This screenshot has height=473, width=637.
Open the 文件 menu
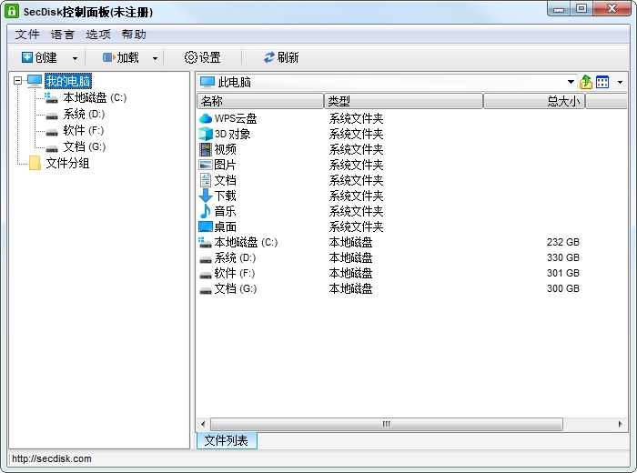coord(27,35)
